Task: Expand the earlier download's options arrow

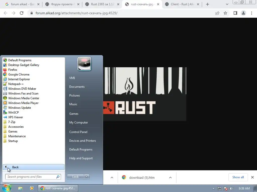Action: tap(112, 177)
